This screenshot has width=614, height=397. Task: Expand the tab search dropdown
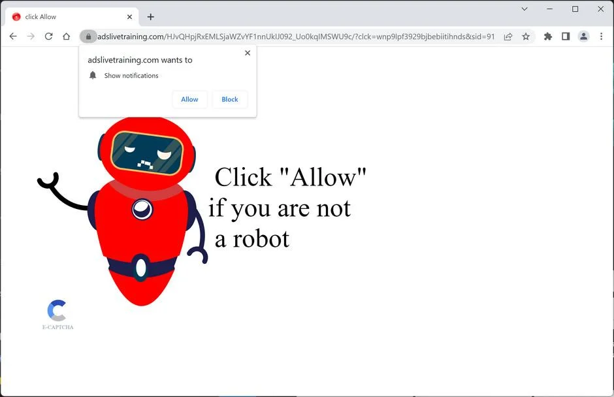[525, 9]
